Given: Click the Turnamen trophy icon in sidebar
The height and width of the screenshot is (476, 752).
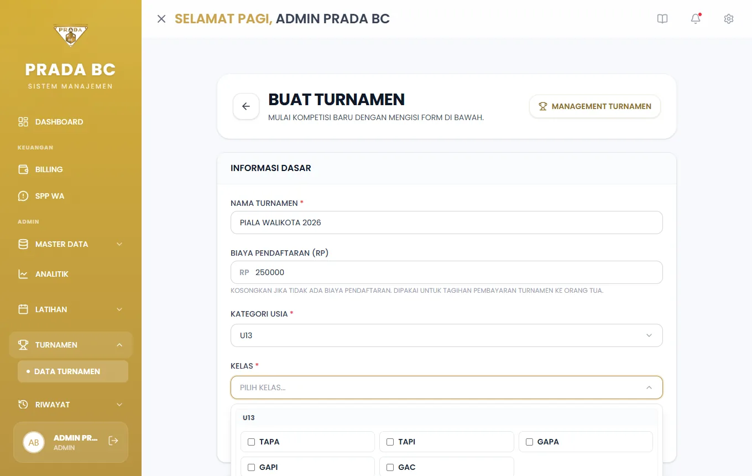Looking at the screenshot, I should pyautogui.click(x=23, y=345).
